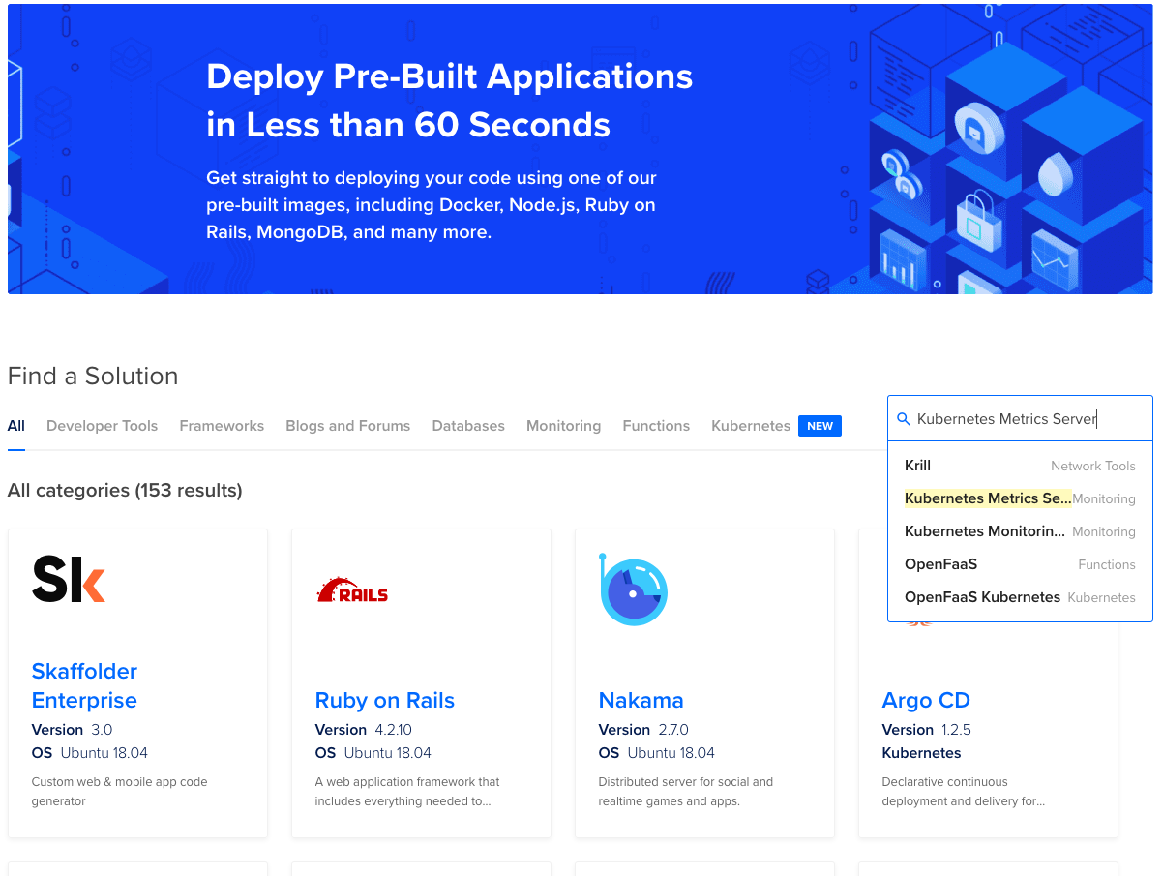Open the Databases category tab
The width and height of the screenshot is (1163, 876).
[x=468, y=426]
